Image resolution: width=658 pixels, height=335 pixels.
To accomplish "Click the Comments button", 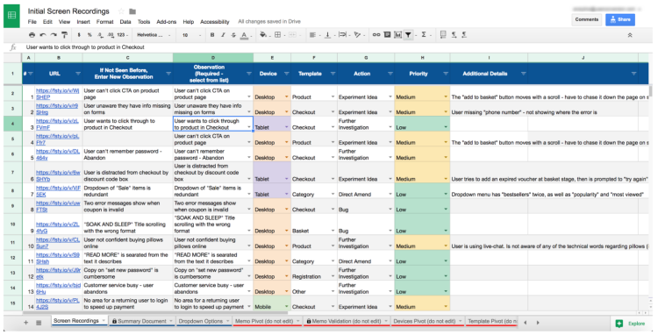I will [x=586, y=19].
